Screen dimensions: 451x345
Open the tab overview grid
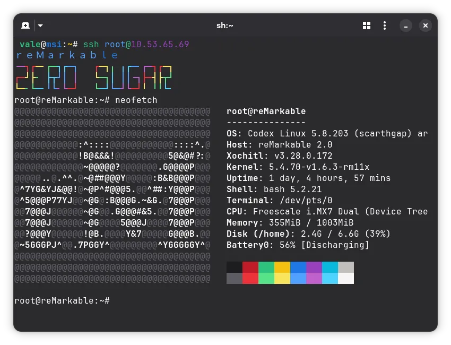pos(367,25)
